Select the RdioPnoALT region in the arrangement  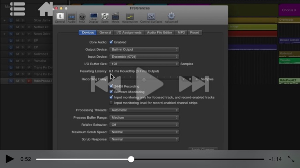pyautogui.click(x=289, y=81)
